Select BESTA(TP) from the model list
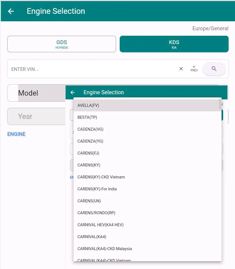The height and width of the screenshot is (269, 235). tap(147, 117)
